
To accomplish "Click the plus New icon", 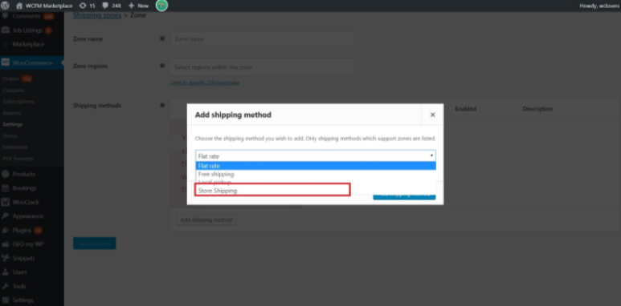I will coord(132,6).
